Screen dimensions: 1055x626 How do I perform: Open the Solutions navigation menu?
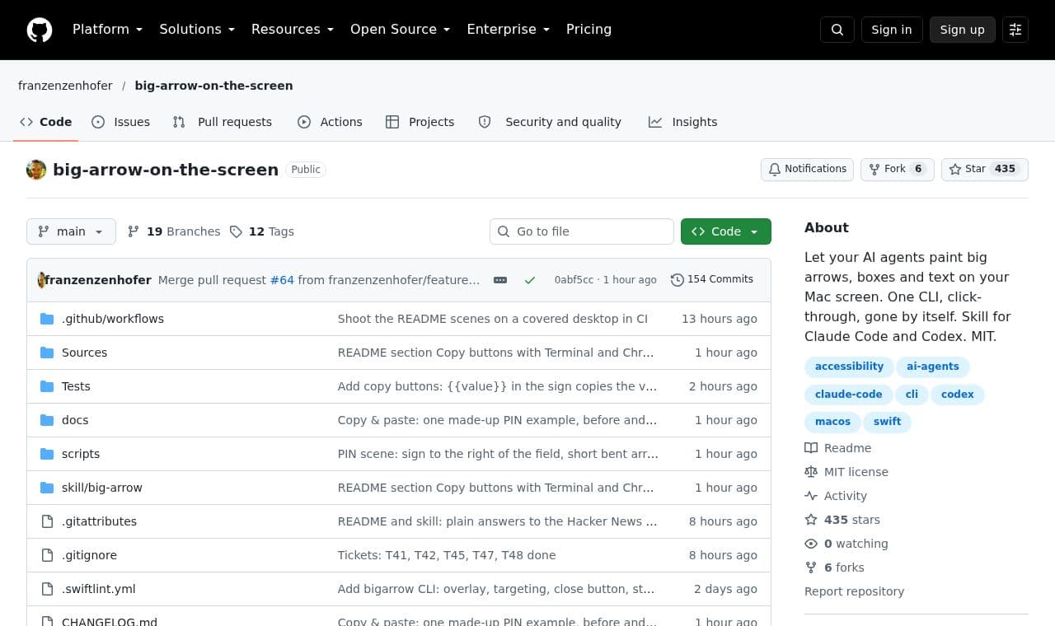[197, 30]
